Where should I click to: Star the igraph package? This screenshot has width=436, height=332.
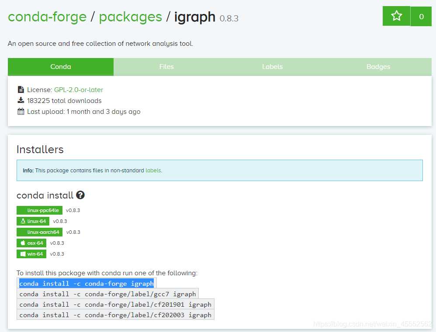pyautogui.click(x=396, y=16)
